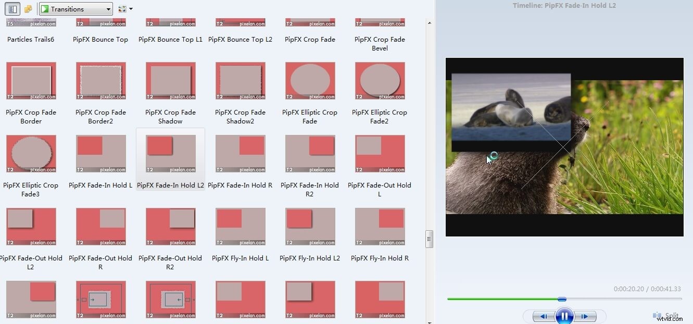Select the PipFX Elliptic Crop Fade3 transition
Image resolution: width=693 pixels, height=324 pixels.
tap(31, 154)
